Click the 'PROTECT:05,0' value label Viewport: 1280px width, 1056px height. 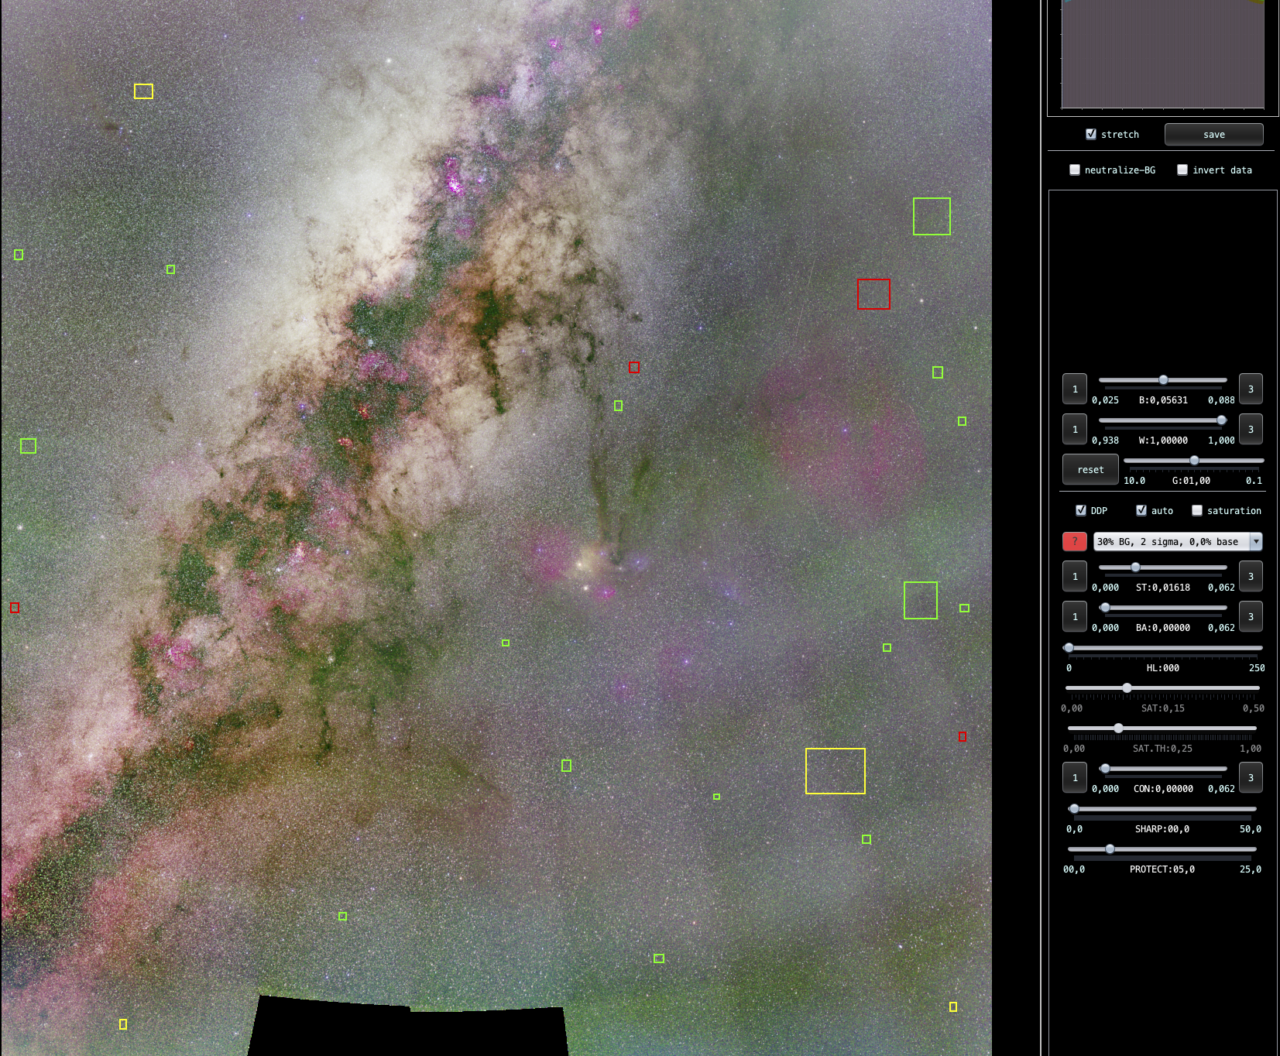click(1162, 869)
